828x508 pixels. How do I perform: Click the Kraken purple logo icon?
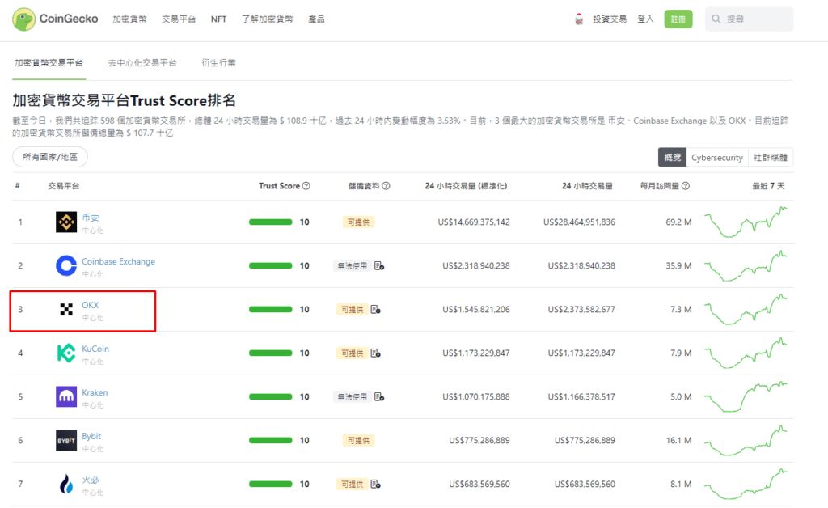click(x=66, y=397)
